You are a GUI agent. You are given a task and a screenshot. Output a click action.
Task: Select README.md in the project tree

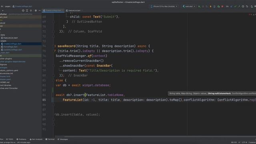(x=5, y=82)
